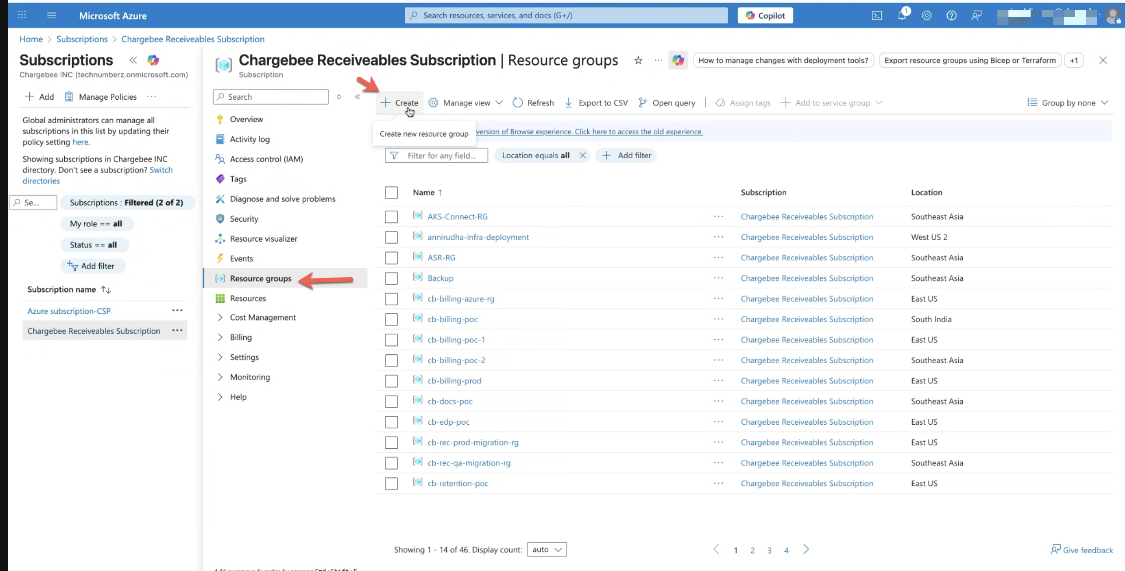The width and height of the screenshot is (1125, 571).
Task: Open the Display count auto dropdown
Action: coord(547,550)
